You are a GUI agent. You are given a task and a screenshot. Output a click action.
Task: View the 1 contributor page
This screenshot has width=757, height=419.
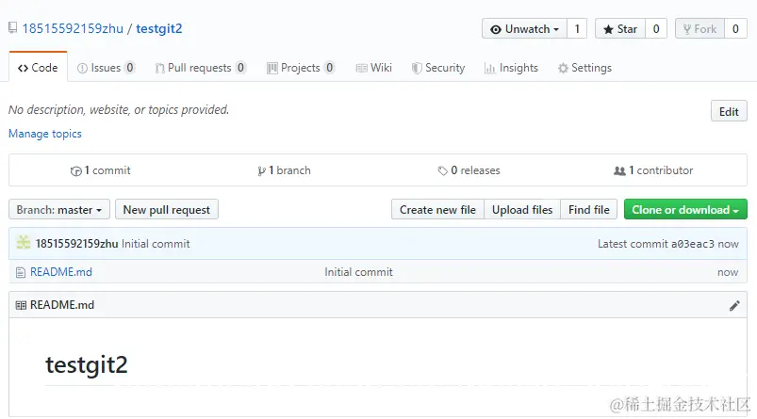point(653,170)
